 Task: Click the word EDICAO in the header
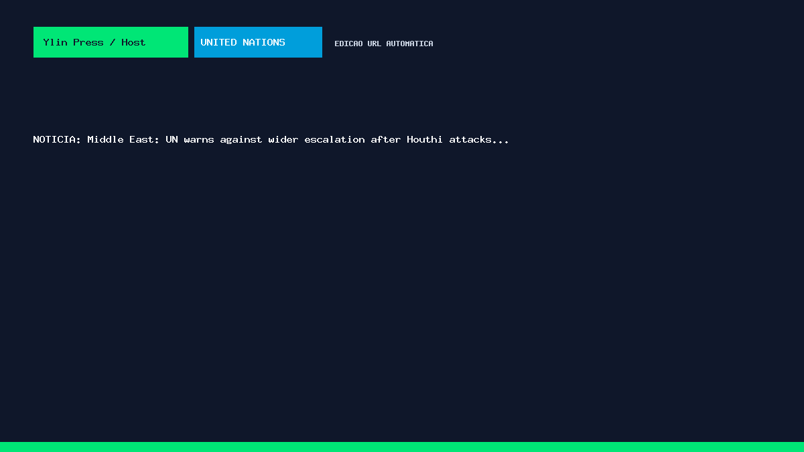(x=348, y=44)
